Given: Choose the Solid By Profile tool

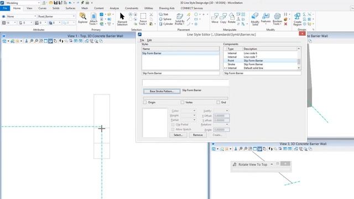Looking at the screenshot, I should [180, 19].
